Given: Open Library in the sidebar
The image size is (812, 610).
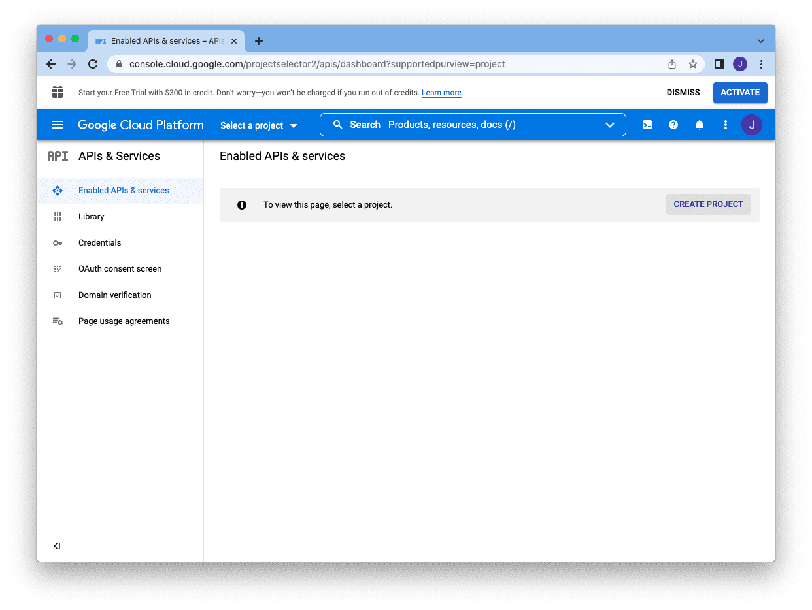Looking at the screenshot, I should tap(120, 217).
